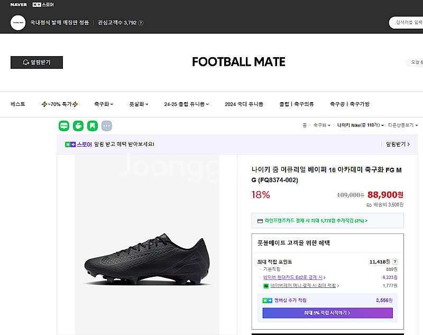423x335 pixels.
Task: Click the question mark next to 11,418원
Action: click(395, 261)
